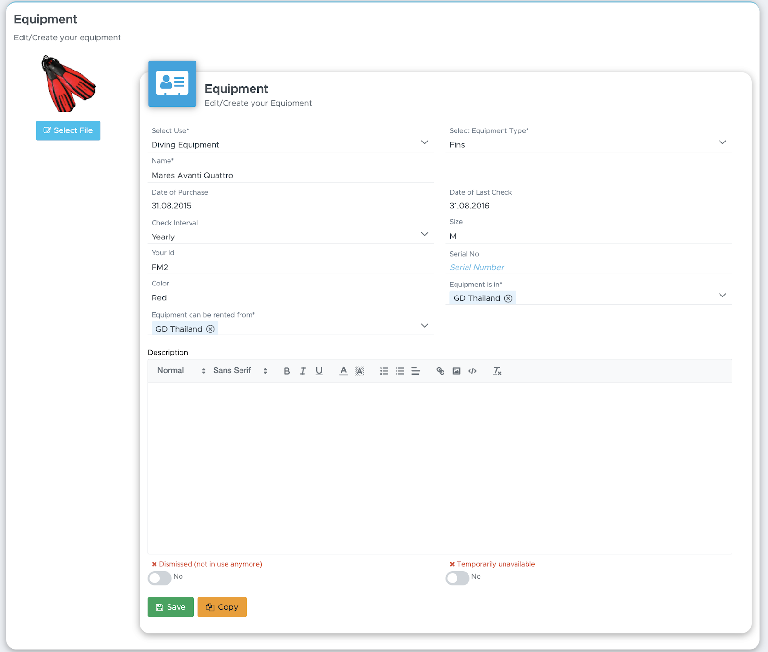Viewport: 768px width, 652px height.
Task: Open the Sans Serif font picker
Action: [240, 371]
